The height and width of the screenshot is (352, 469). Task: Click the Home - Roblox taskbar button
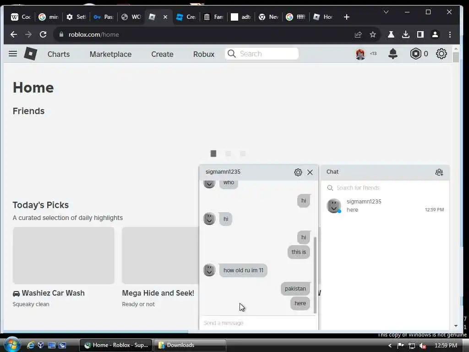tap(116, 345)
